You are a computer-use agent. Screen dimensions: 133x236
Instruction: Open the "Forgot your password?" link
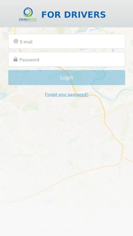[x=67, y=94]
